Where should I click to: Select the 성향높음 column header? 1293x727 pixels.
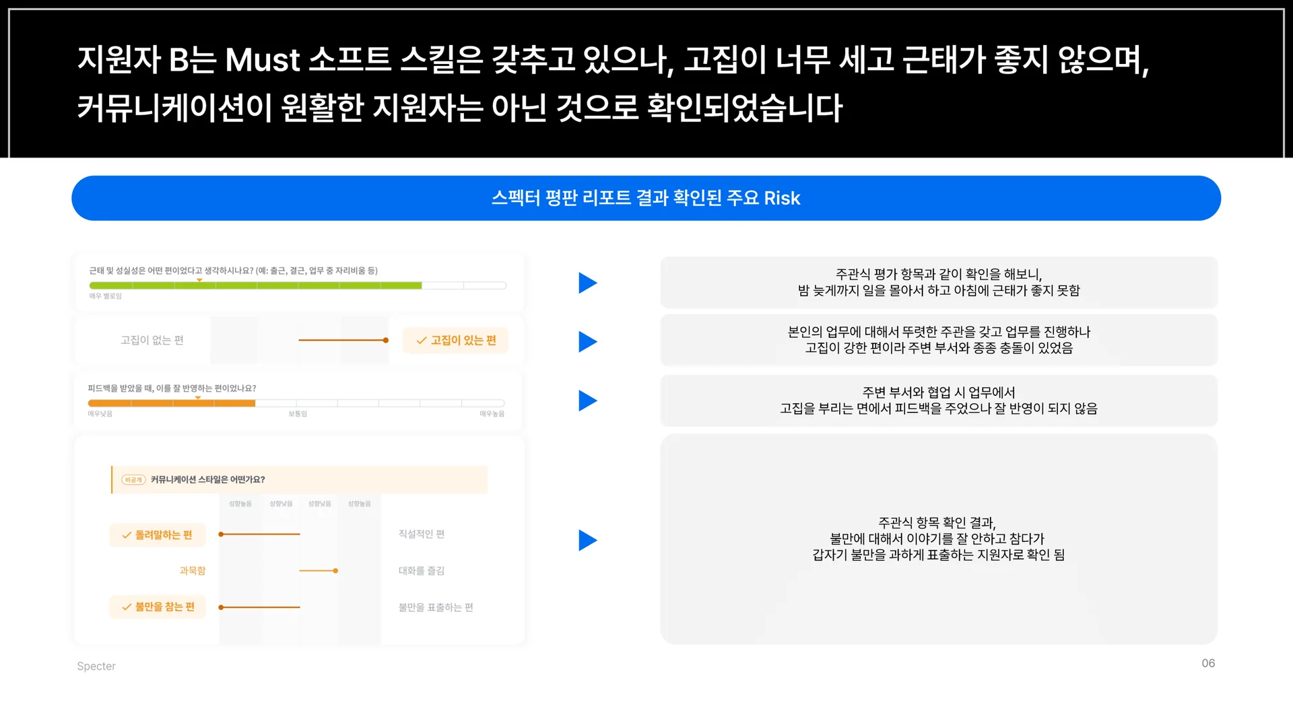(x=240, y=503)
